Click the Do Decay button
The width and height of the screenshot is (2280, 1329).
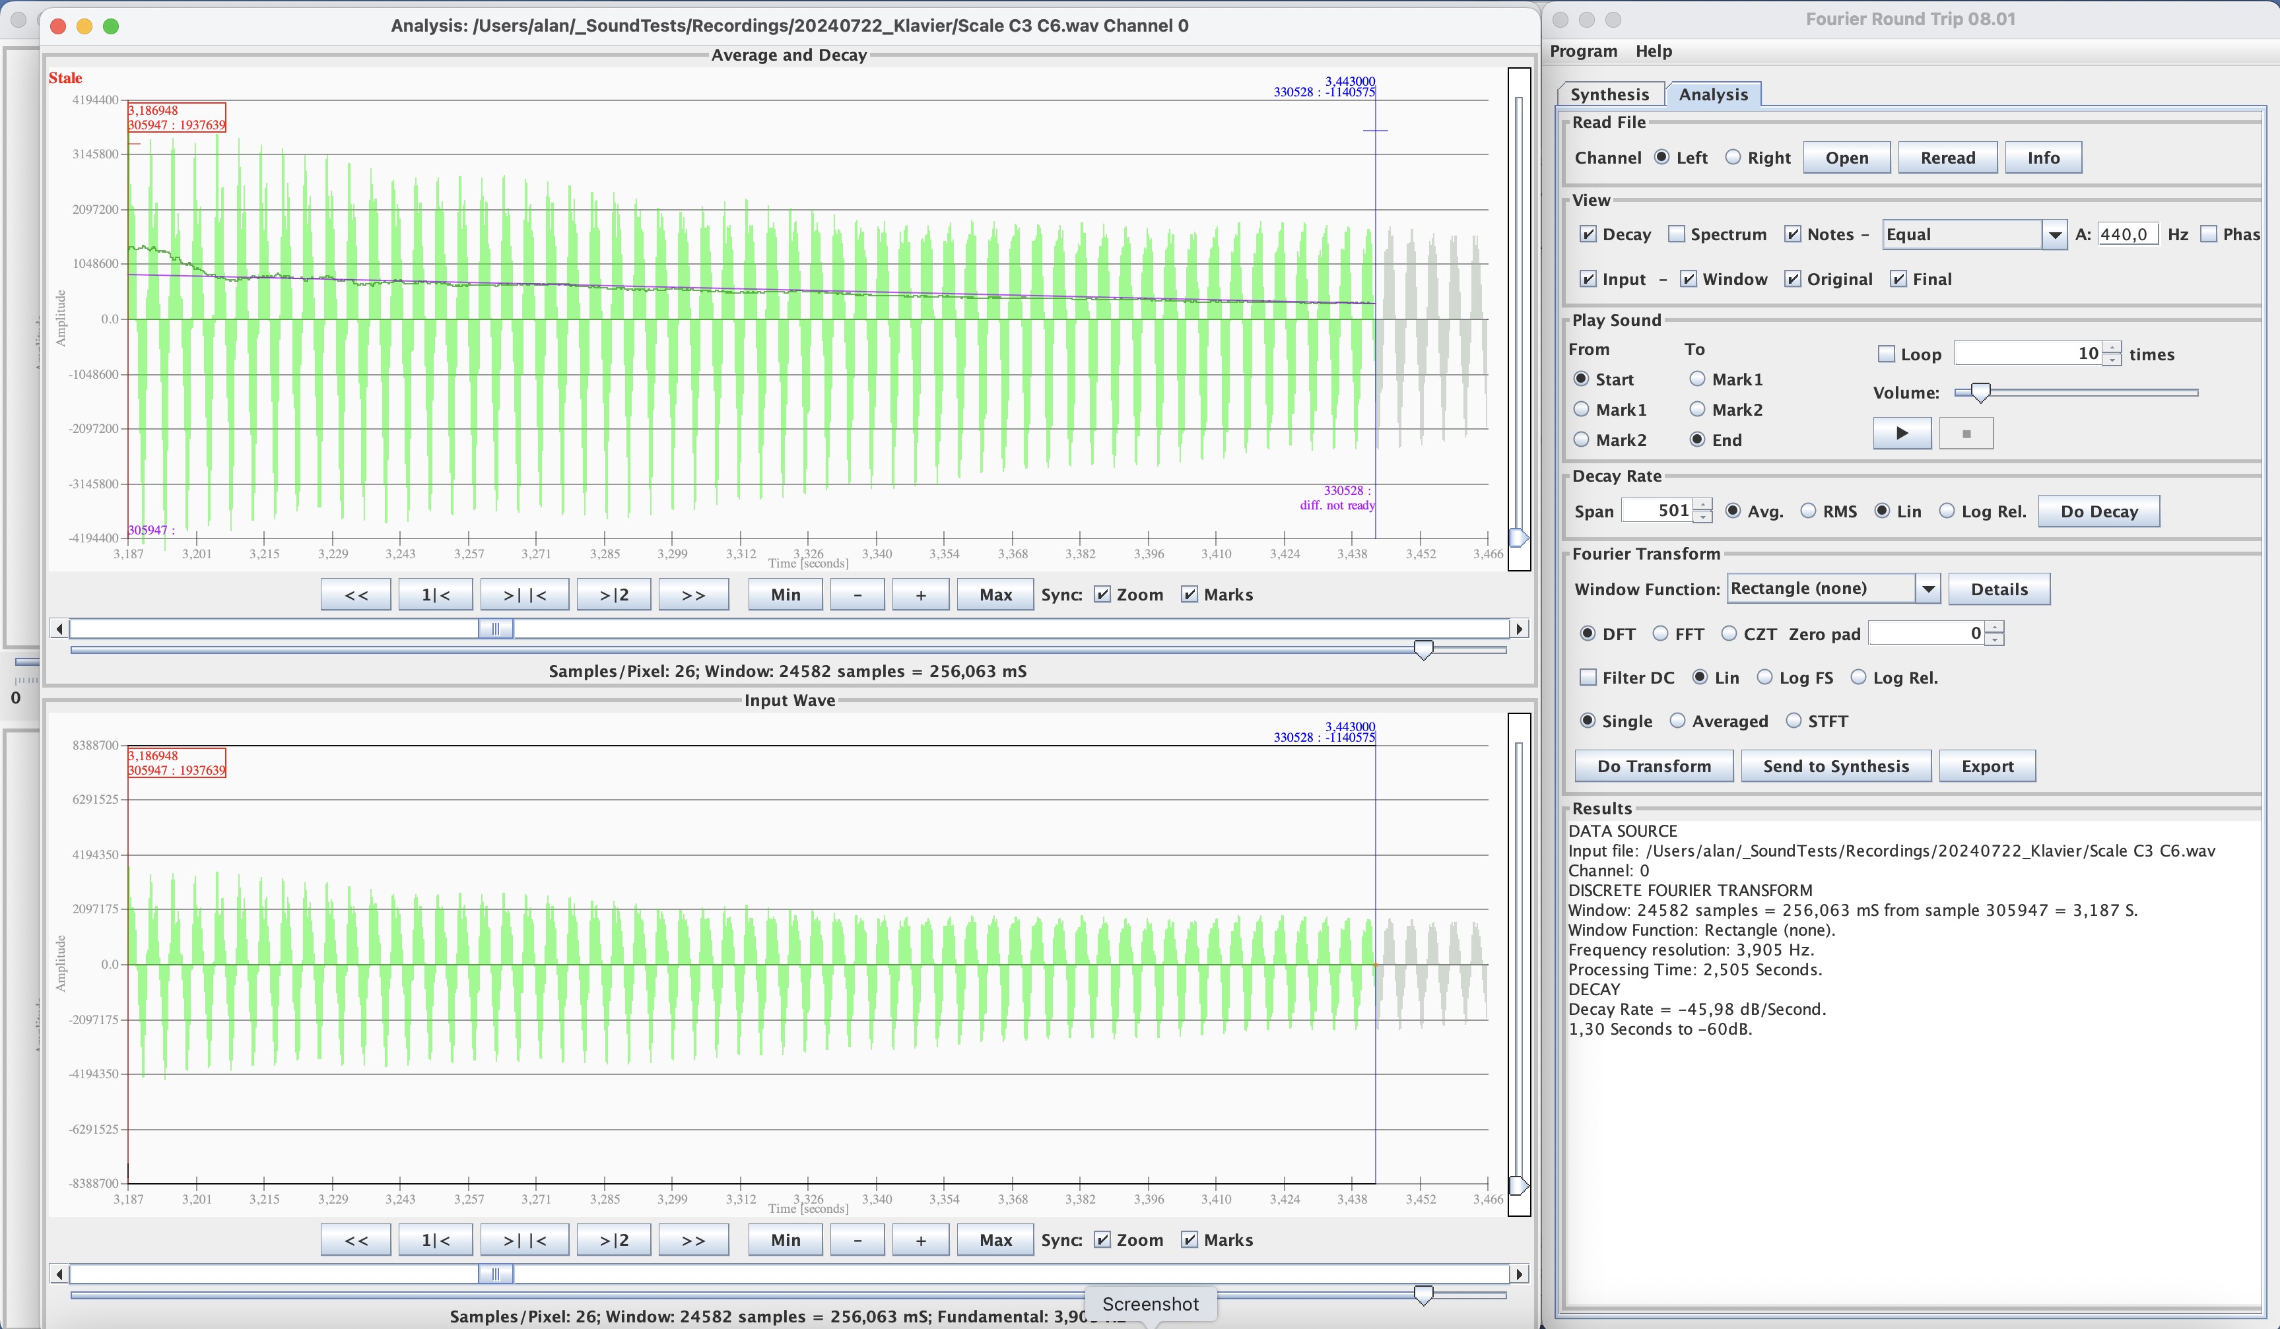(2098, 511)
